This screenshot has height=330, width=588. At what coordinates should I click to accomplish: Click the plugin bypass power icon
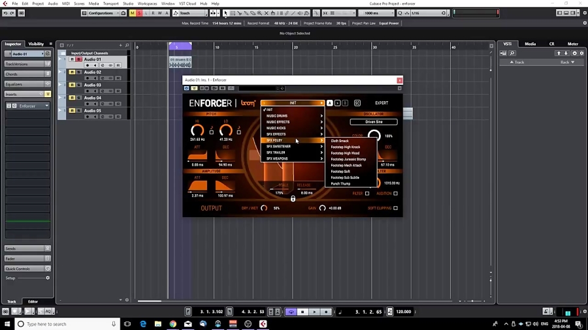coord(187,88)
